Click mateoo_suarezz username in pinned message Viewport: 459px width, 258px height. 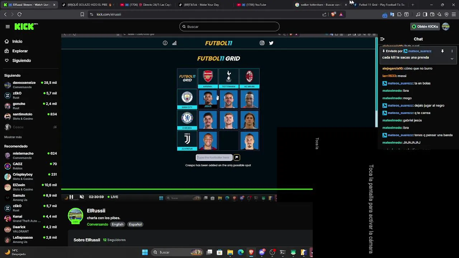(x=420, y=51)
